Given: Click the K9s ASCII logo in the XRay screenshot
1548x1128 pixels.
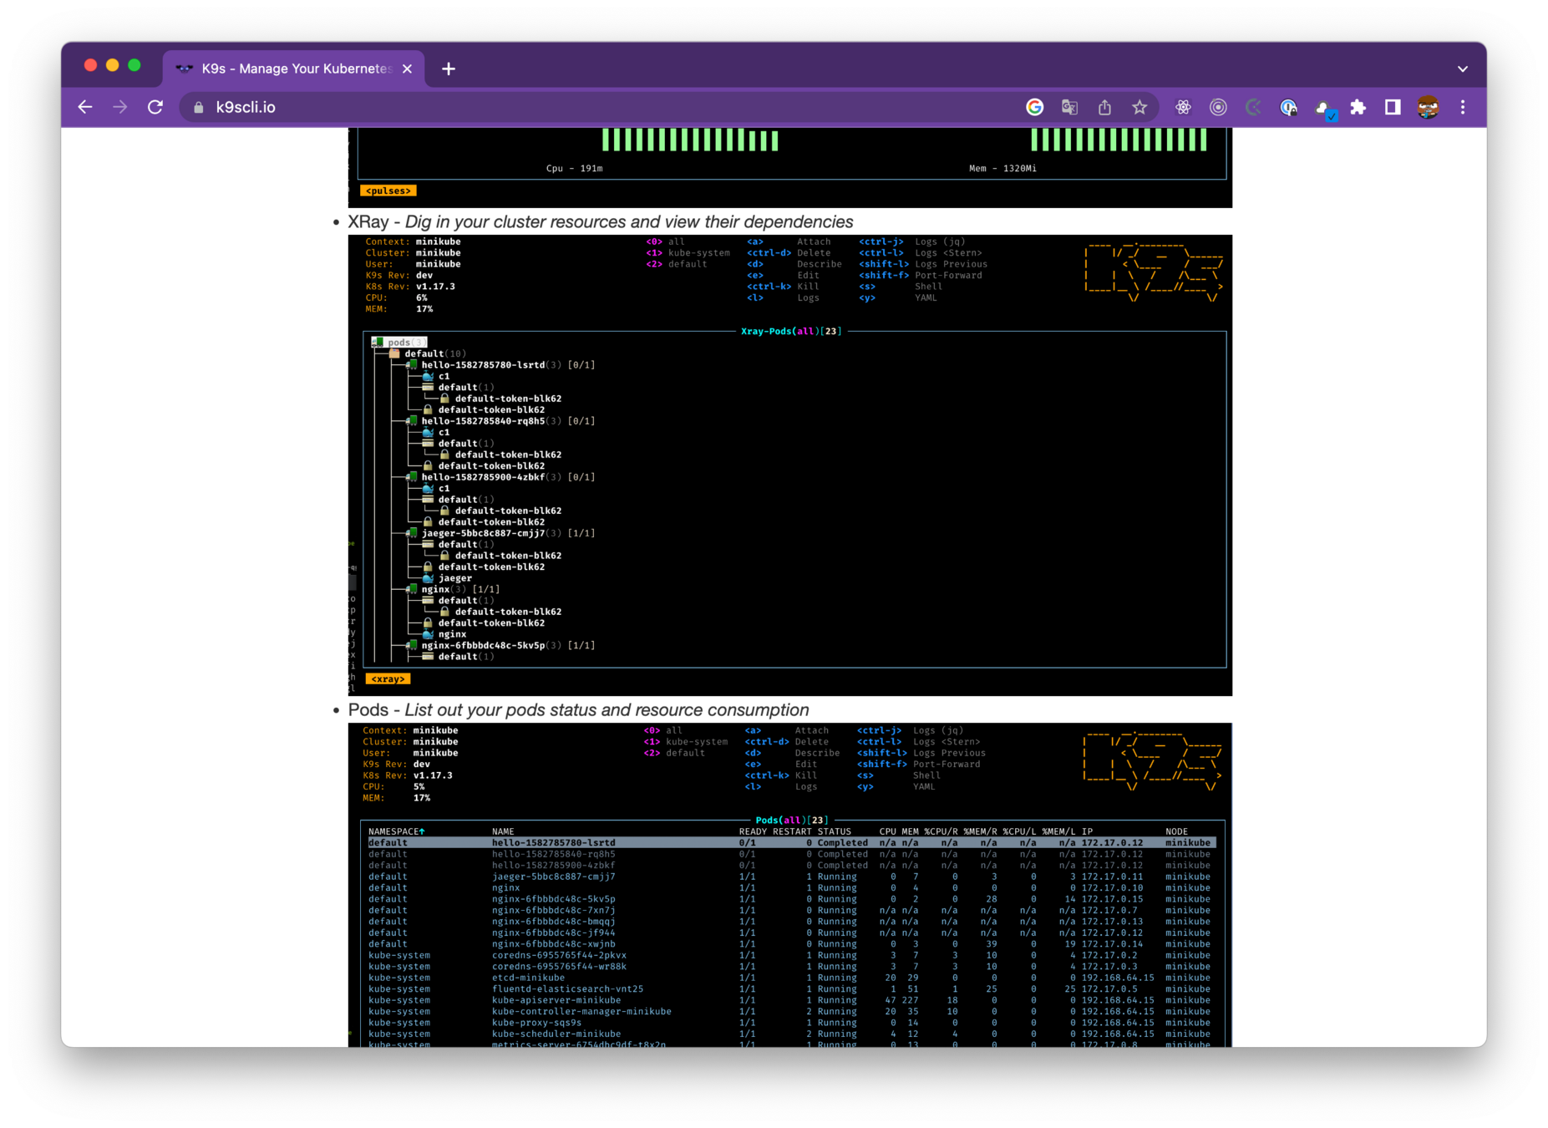Looking at the screenshot, I should 1154,272.
